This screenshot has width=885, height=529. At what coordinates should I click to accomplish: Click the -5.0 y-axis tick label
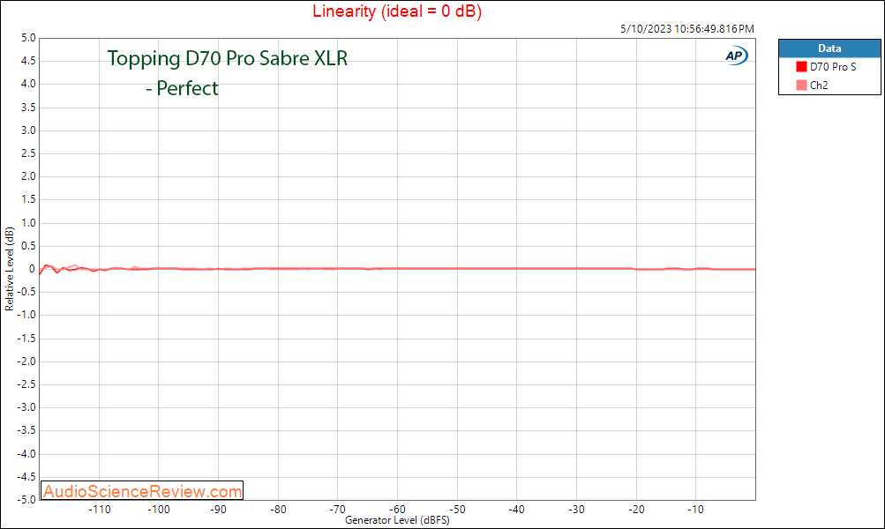coord(26,500)
